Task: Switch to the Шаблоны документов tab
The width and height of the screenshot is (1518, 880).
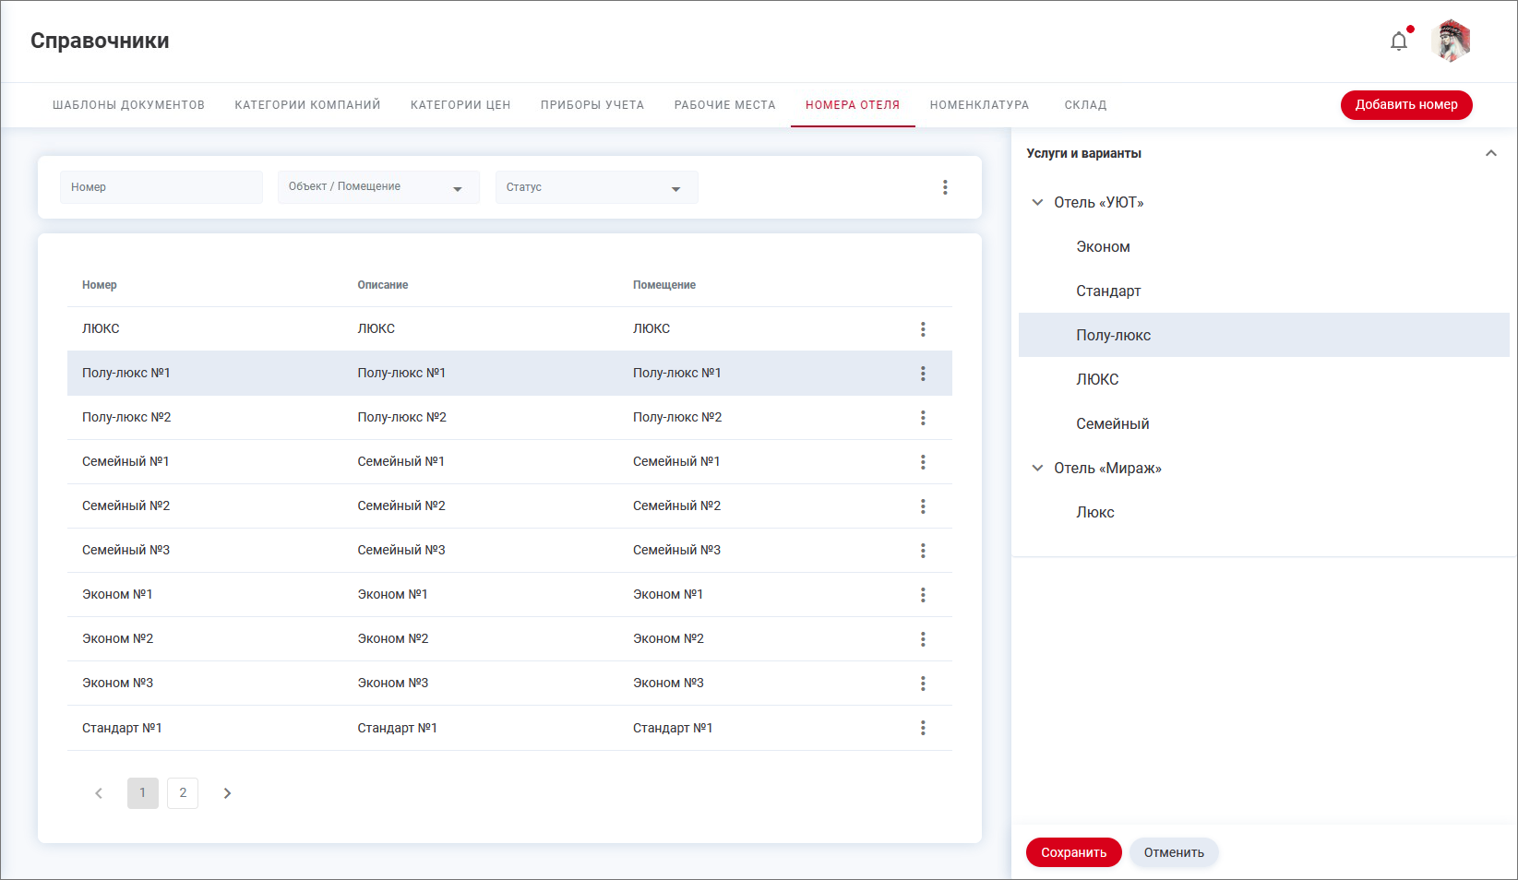Action: click(x=128, y=105)
